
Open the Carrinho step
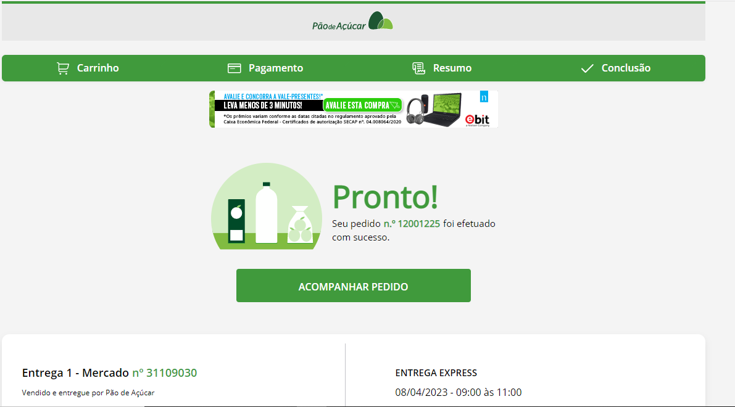click(x=88, y=68)
